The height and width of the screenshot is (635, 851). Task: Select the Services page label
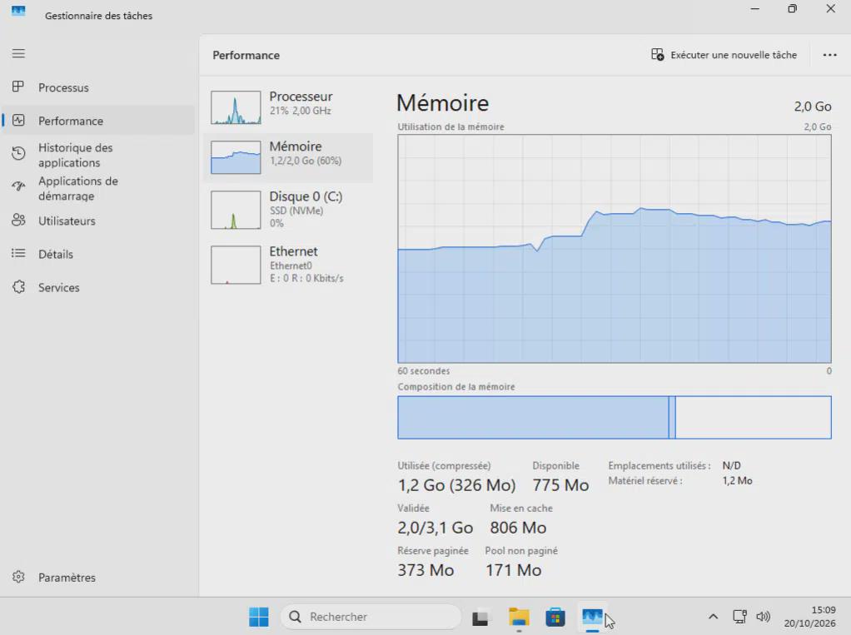(x=58, y=287)
